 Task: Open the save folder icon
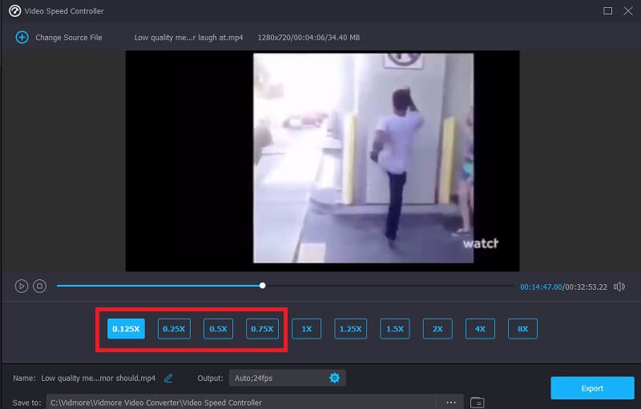(477, 402)
